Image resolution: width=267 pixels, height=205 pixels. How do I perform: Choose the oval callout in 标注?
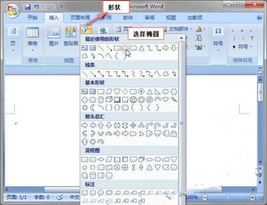point(100,193)
